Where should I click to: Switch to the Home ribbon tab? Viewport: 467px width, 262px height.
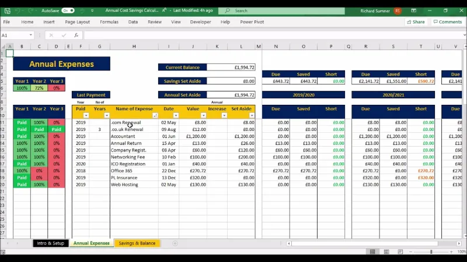27,22
